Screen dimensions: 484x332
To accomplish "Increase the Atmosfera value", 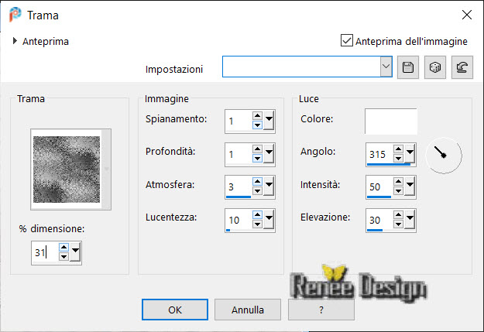I will tap(257, 181).
